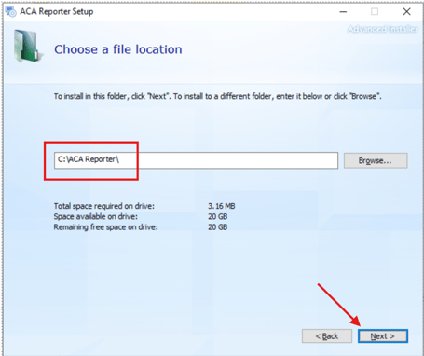Go to previous step with Back
Screen dimensions: 424x356
click(327, 336)
